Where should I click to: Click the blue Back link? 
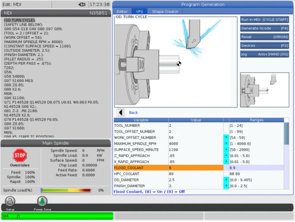point(133,112)
